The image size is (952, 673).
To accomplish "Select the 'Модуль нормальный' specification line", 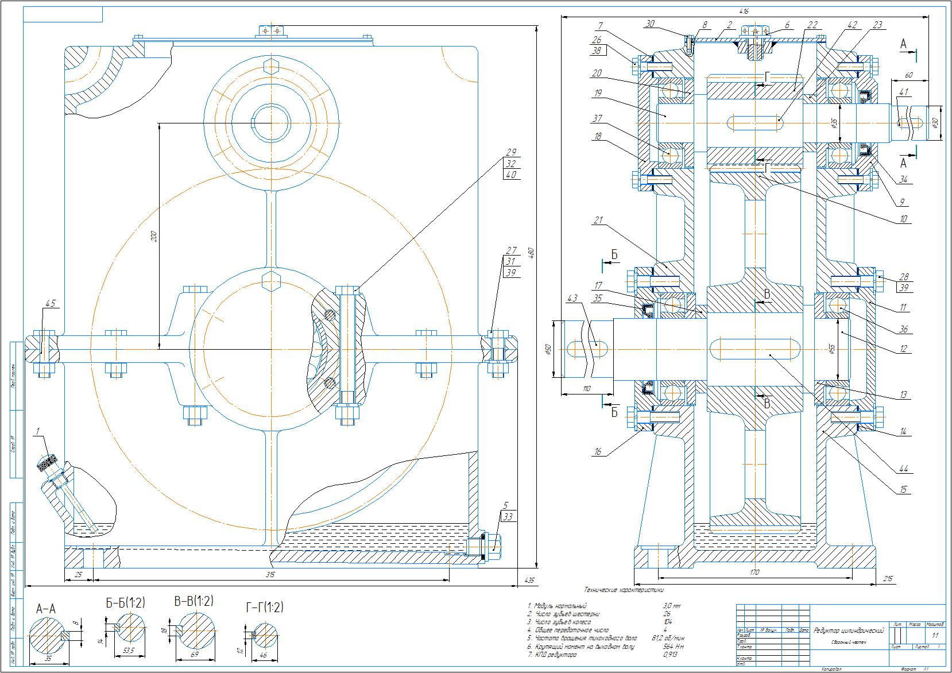I will (557, 606).
